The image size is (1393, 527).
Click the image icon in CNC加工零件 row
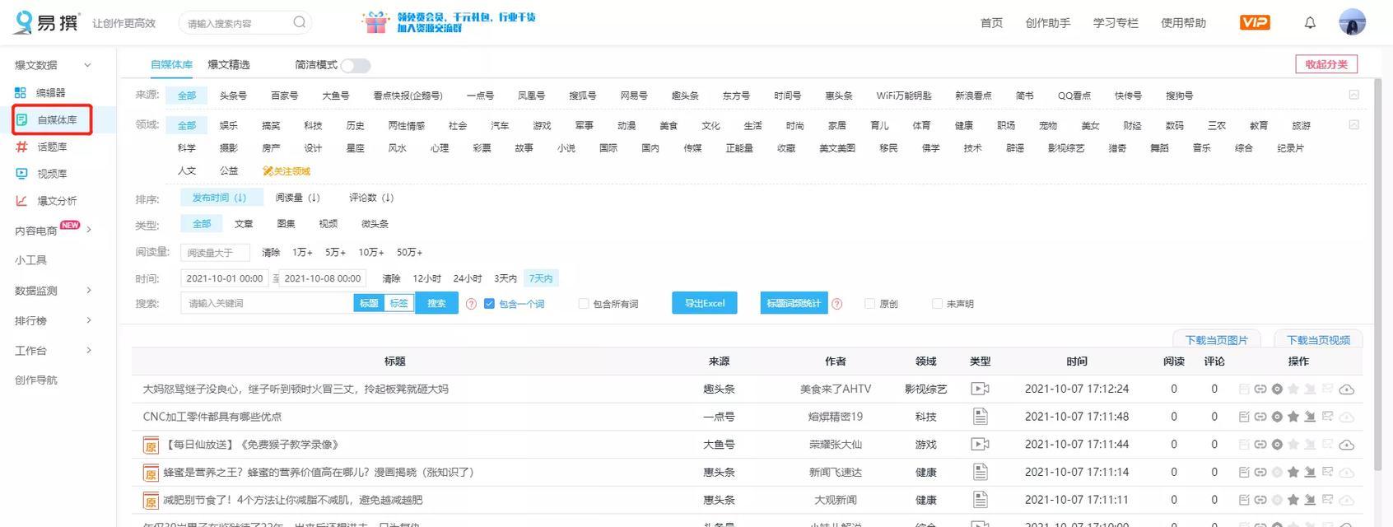tap(1327, 417)
